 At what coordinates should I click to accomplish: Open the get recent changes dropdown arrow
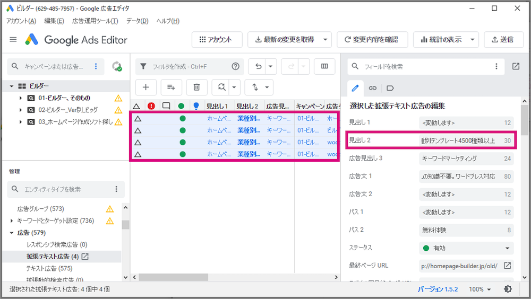point(325,40)
